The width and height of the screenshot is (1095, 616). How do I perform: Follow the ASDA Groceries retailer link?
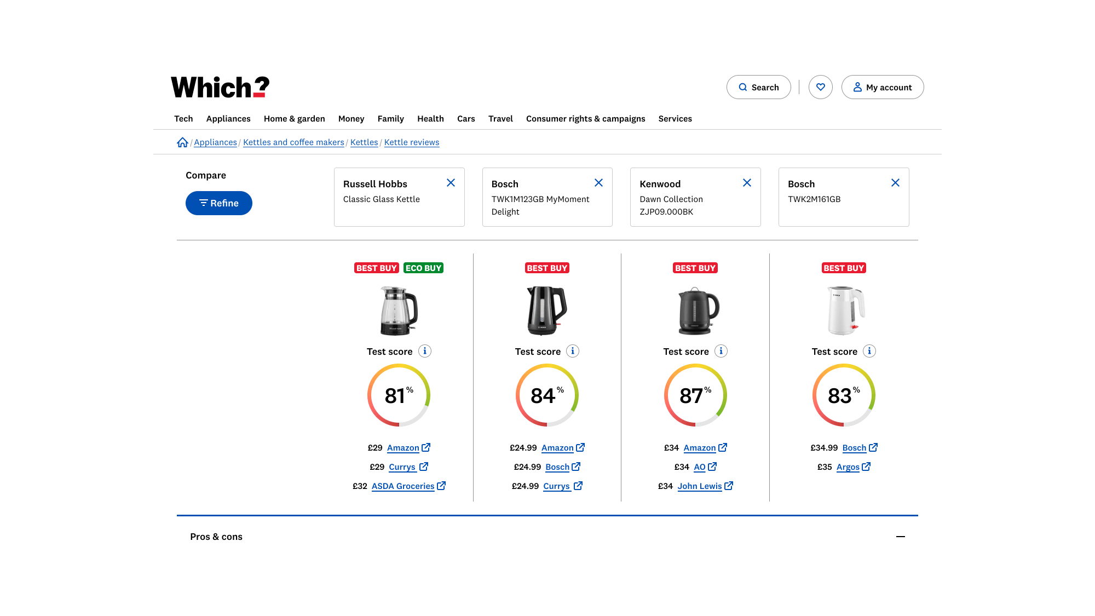[403, 486]
